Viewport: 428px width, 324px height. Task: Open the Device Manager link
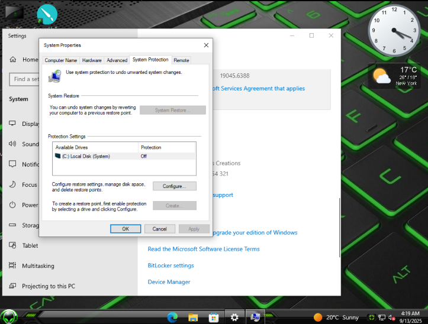tap(169, 282)
